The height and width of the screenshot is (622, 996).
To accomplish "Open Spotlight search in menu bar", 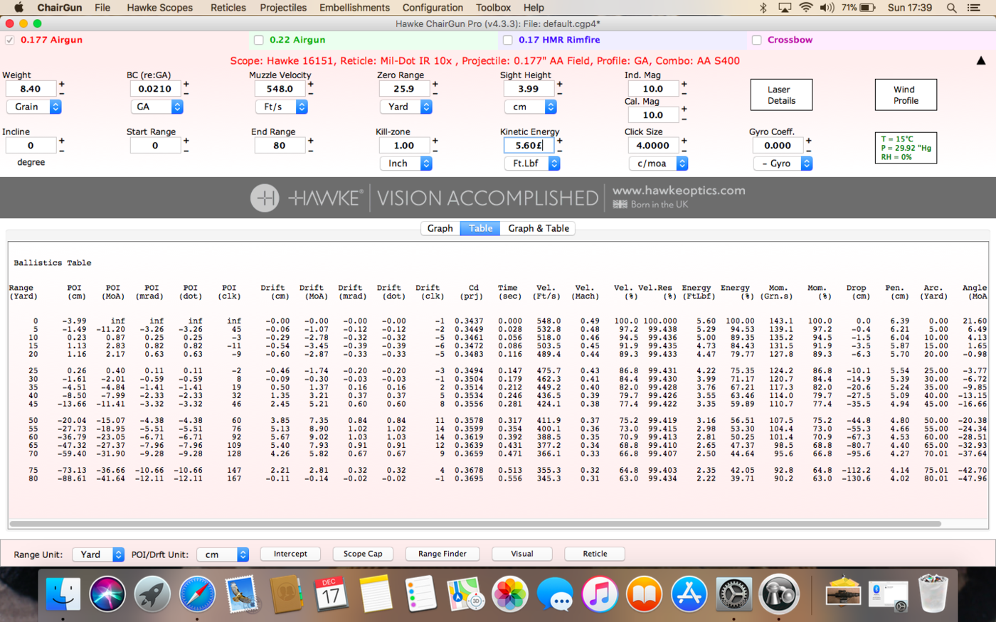I will point(951,8).
